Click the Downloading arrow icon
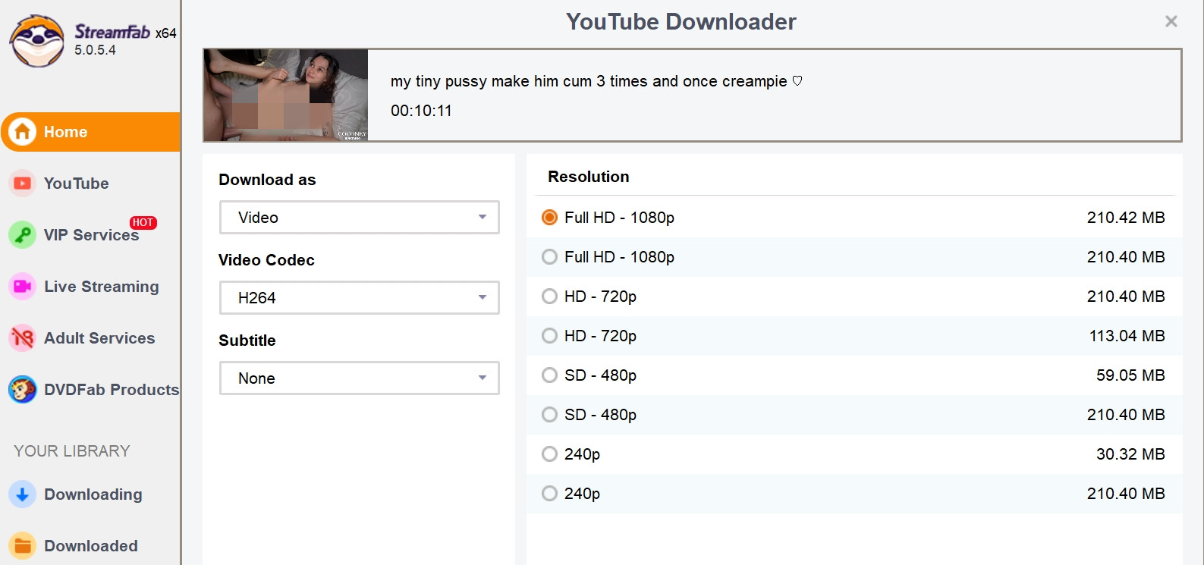 coord(23,494)
